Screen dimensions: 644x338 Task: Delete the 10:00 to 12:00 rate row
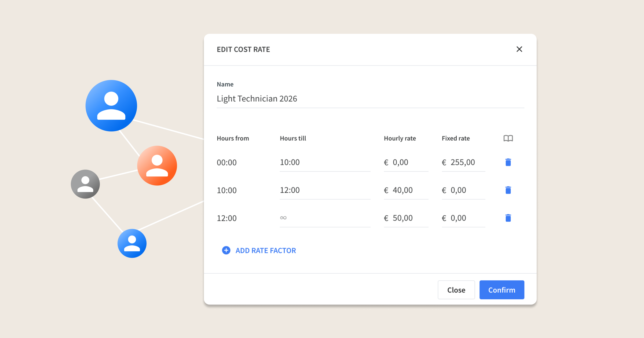[508, 190]
